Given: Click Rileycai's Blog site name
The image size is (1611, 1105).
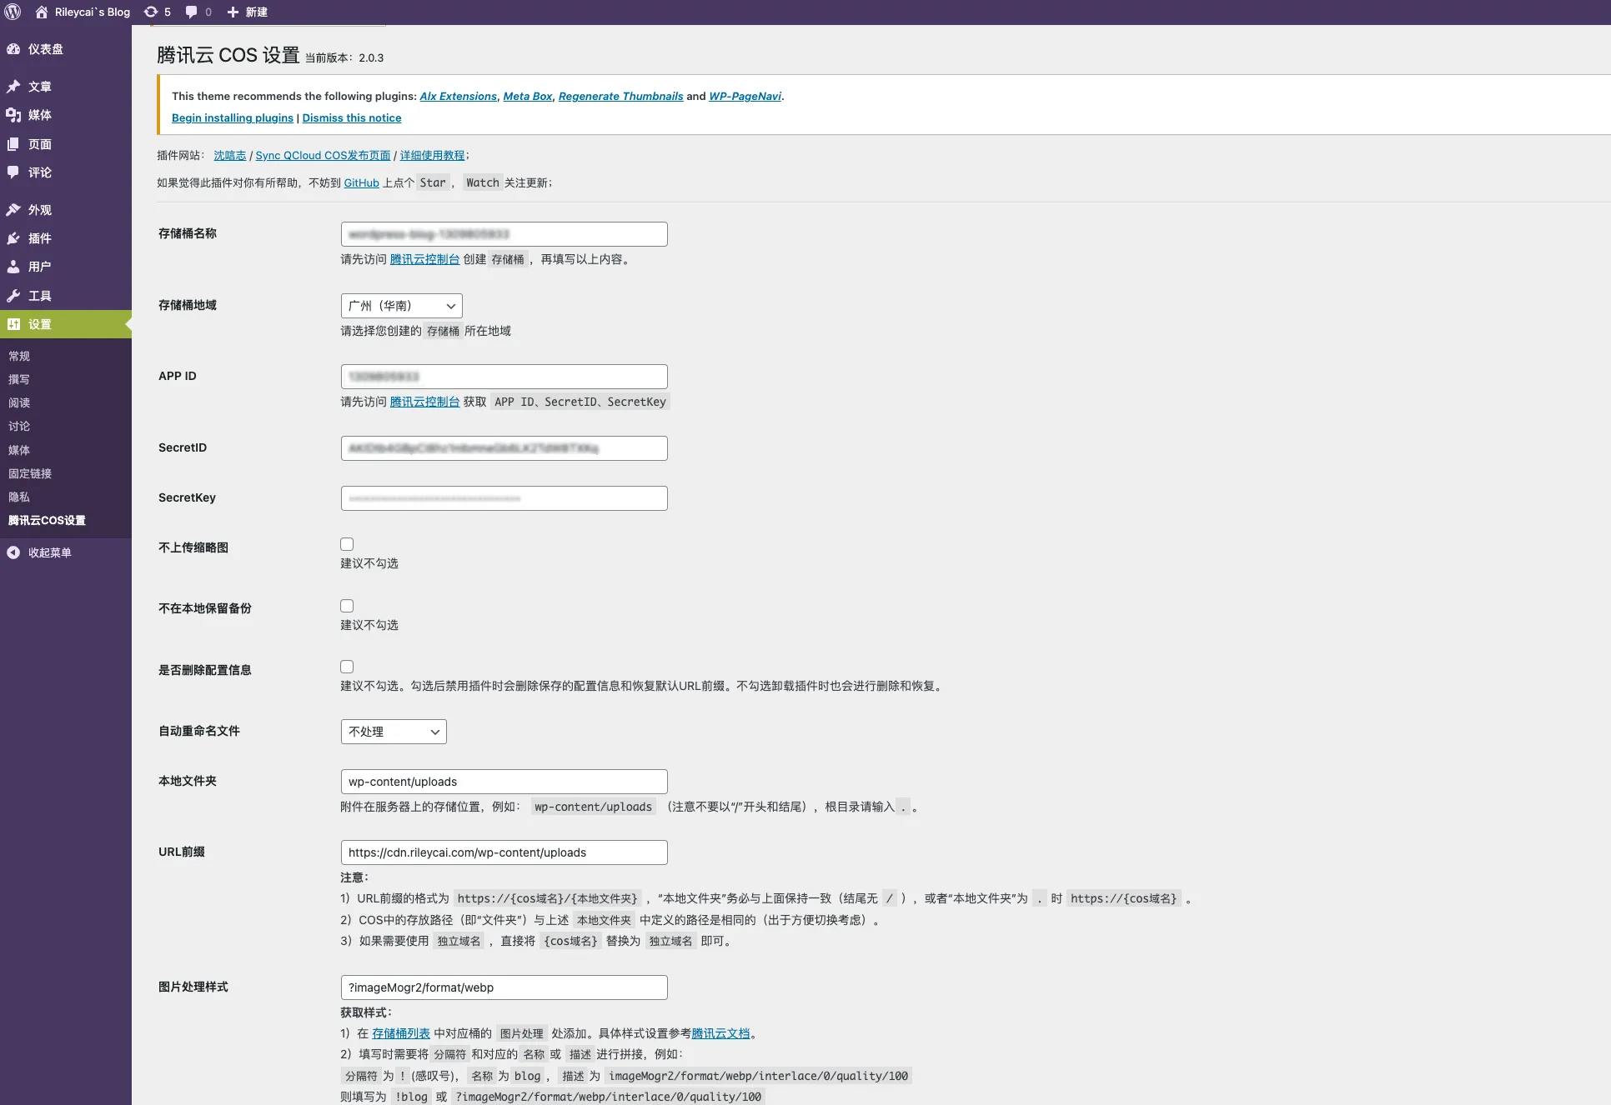Looking at the screenshot, I should coord(93,12).
